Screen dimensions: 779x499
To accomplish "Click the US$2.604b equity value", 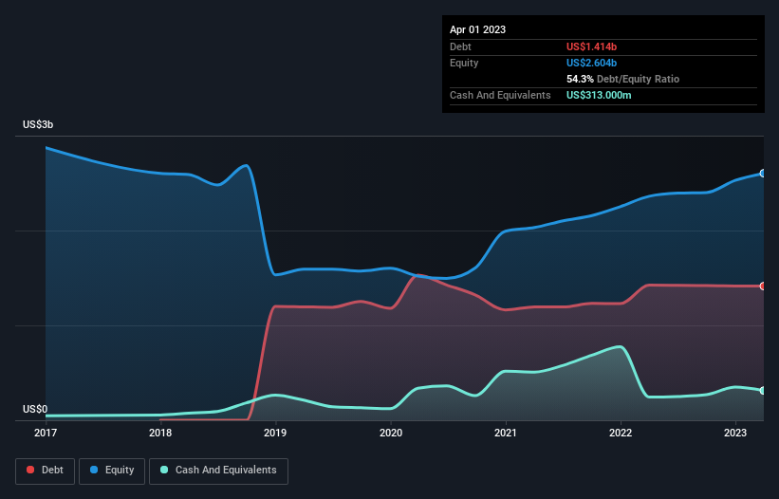I will point(591,63).
